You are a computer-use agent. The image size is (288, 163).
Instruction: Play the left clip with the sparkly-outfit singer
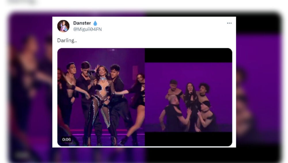pos(101,97)
